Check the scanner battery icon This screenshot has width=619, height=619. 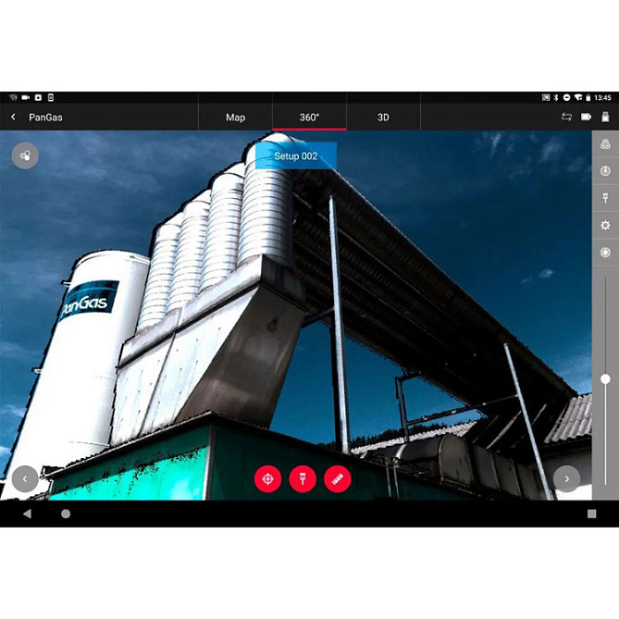[586, 117]
